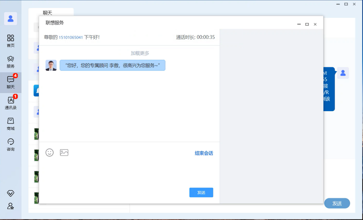Click the 联想服务 dialog title
Screen dimensions: 363x220
pyautogui.click(x=55, y=23)
